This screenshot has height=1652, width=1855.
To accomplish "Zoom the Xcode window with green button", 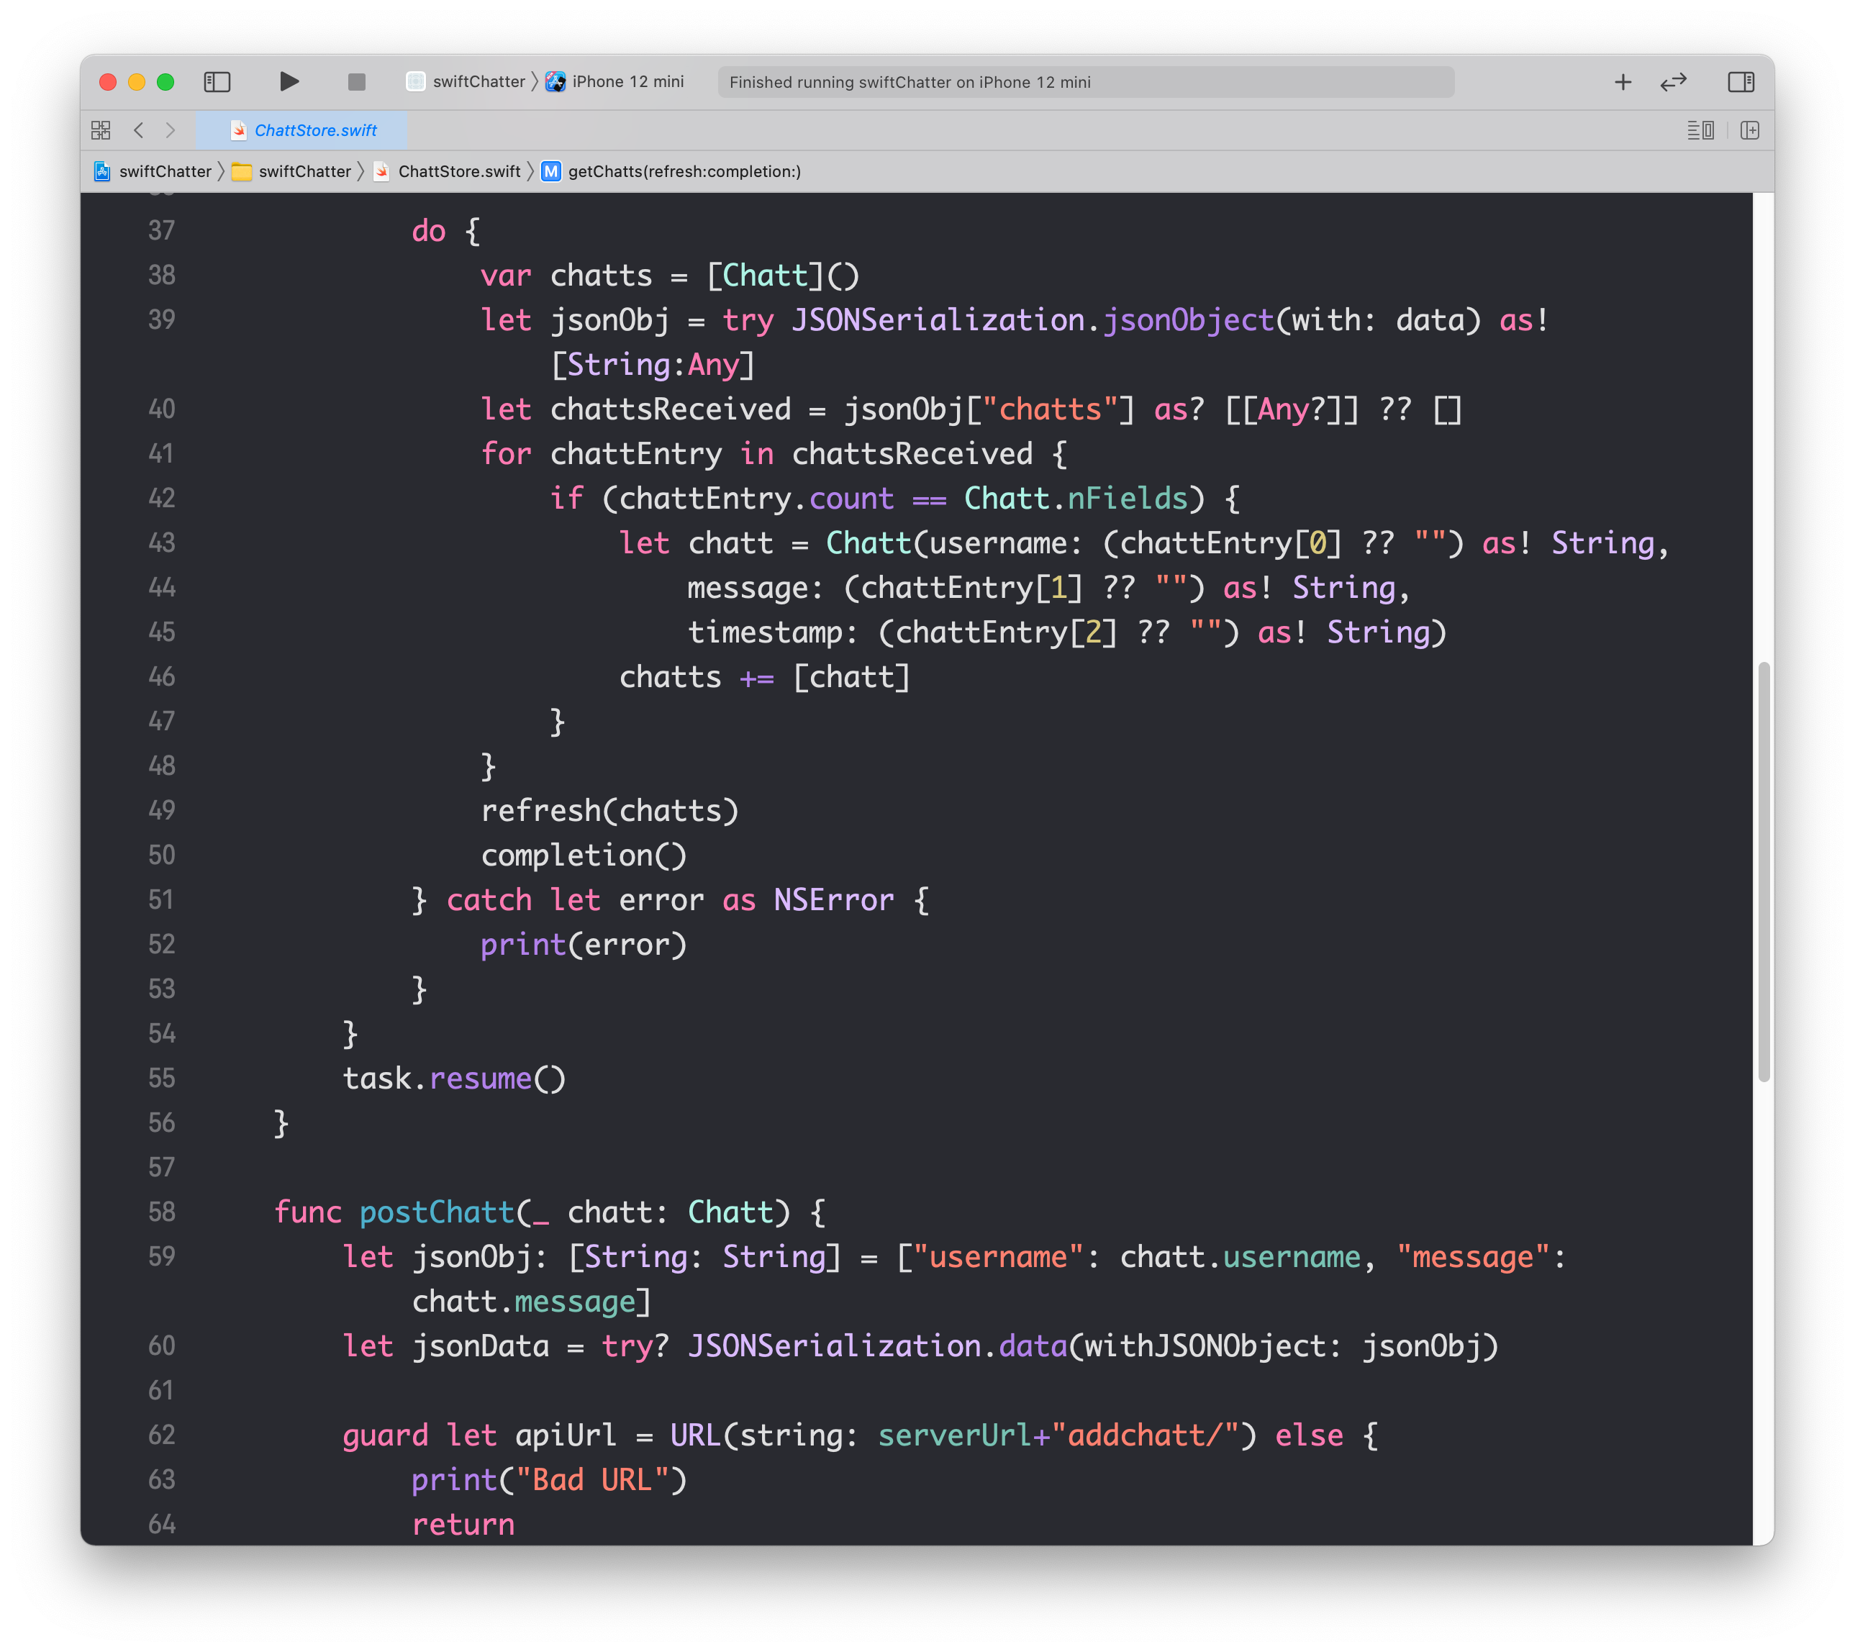I will pos(166,82).
